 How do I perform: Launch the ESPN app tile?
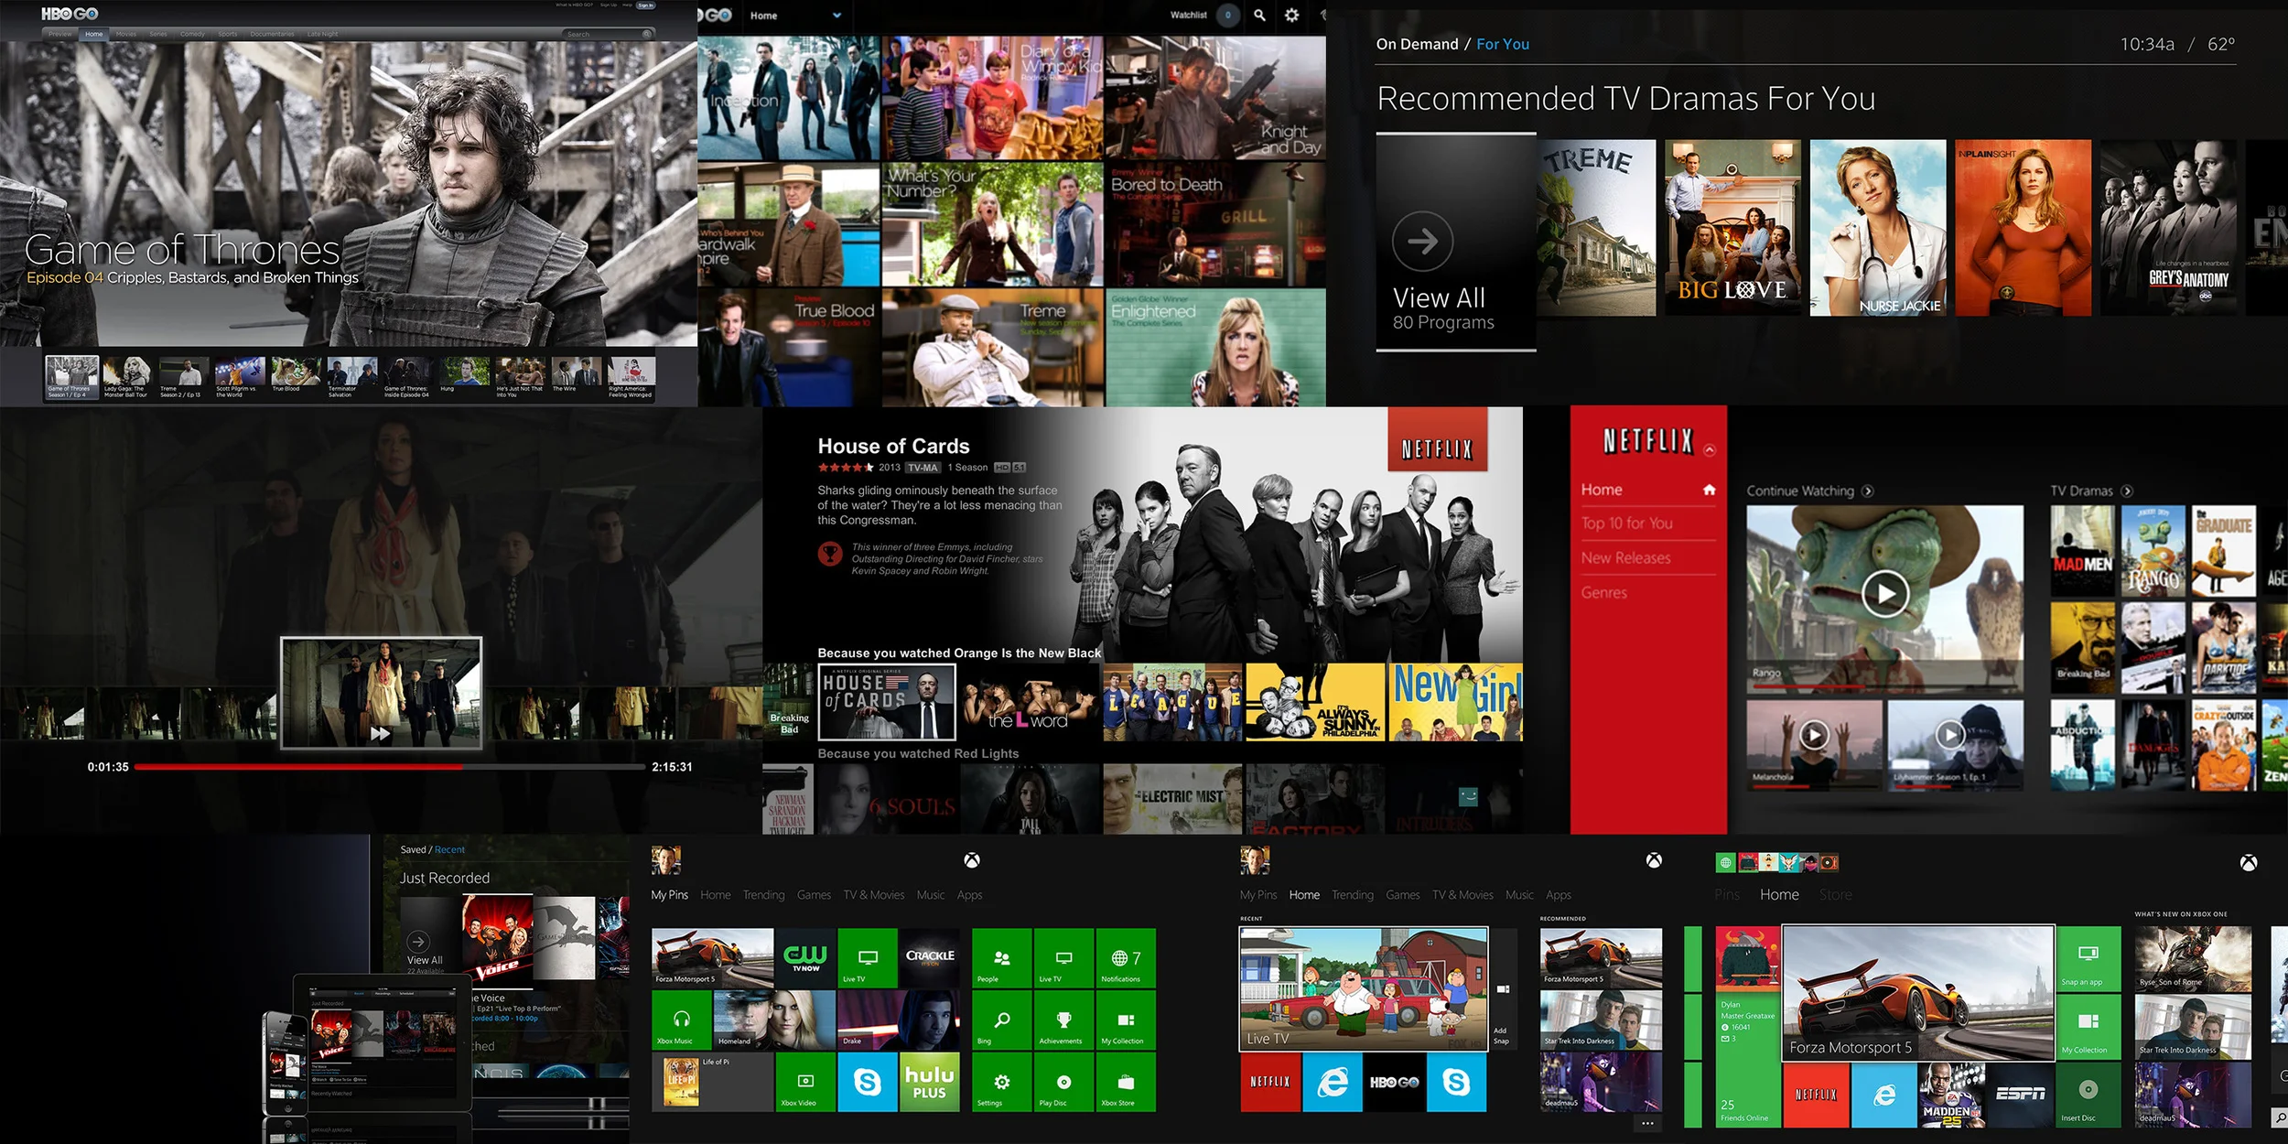tap(2020, 1095)
